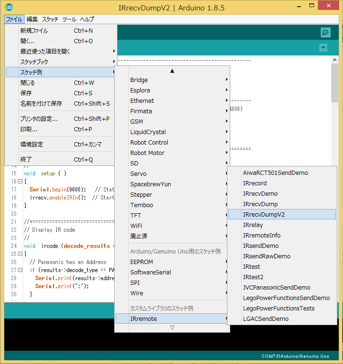This screenshot has height=364, width=343.
Task: Expand Ethernet examples submenu
Action: click(172, 101)
